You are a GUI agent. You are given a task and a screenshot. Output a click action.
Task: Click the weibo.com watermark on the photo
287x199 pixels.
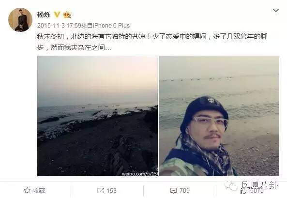pyautogui.click(x=140, y=173)
